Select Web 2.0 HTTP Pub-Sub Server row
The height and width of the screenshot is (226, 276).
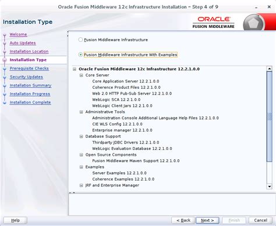pyautogui.click(x=132, y=94)
